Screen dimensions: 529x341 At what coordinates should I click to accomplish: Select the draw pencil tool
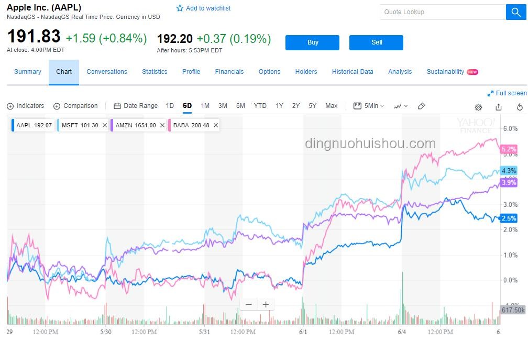[421, 106]
